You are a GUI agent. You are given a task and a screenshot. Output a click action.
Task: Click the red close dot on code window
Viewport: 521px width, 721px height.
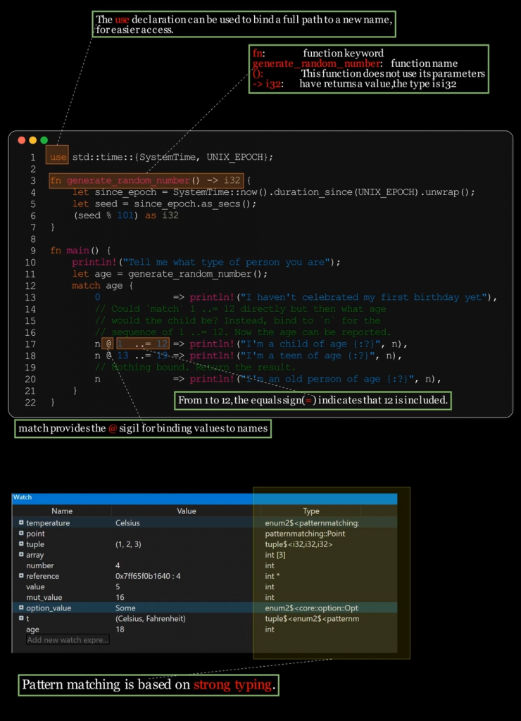tap(21, 141)
